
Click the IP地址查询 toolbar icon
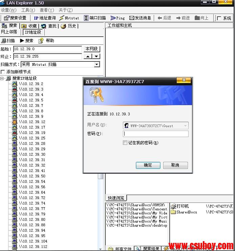click(44, 18)
